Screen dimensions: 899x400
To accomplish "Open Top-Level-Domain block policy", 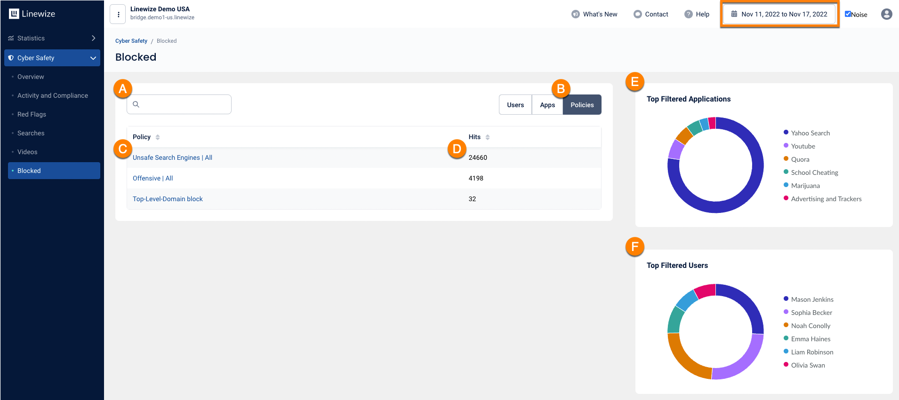I will tap(168, 199).
